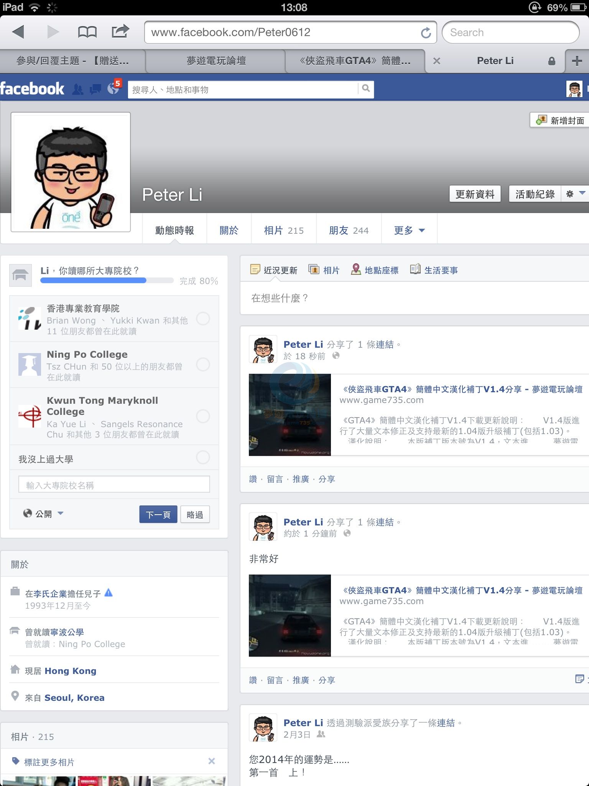The width and height of the screenshot is (589, 786).
Task: Click the 略過 skip button
Action: pyautogui.click(x=195, y=514)
